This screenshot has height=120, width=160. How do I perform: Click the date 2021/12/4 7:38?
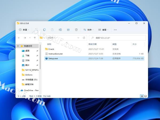pos(96,58)
